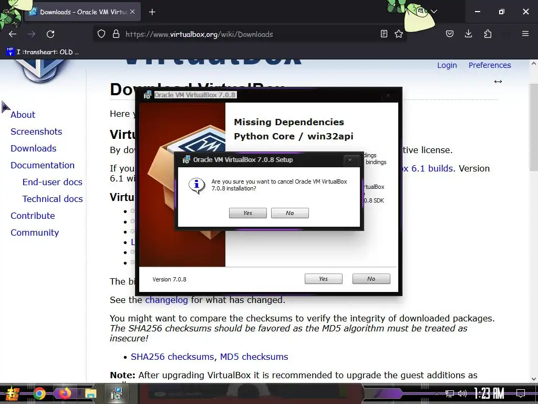Select the Downloads – Oracle VM VirtualBox tab
538x404 pixels.
82,12
